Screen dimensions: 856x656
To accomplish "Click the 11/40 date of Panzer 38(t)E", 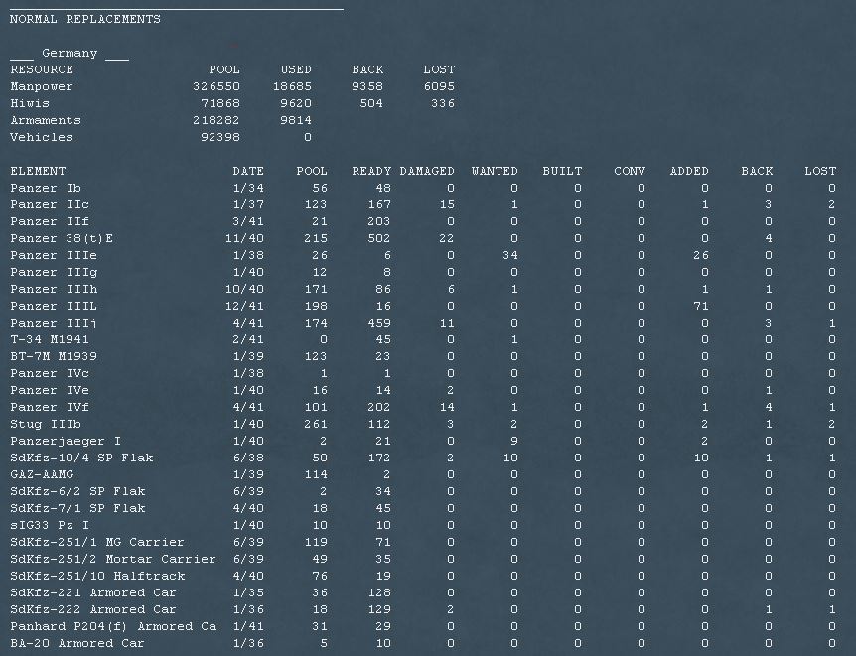I will click(x=244, y=238).
